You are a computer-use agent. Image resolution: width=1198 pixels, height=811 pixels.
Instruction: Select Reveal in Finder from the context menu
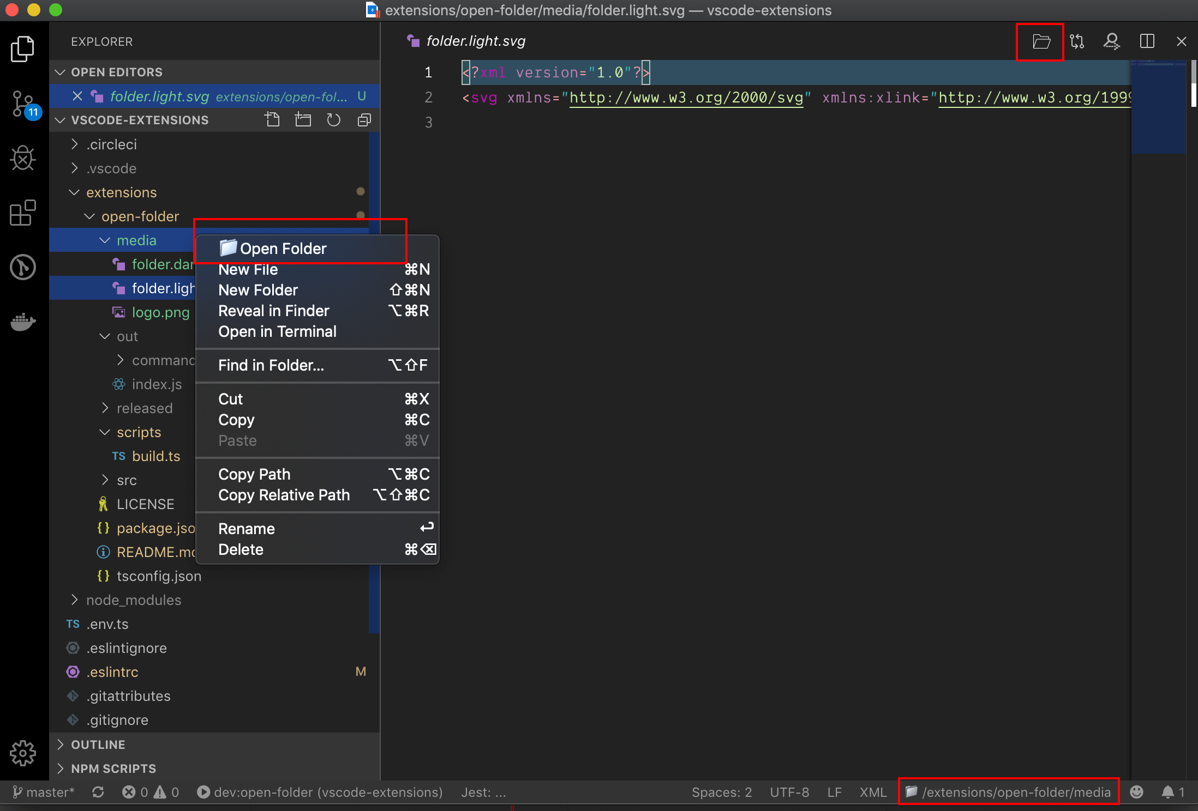[274, 311]
